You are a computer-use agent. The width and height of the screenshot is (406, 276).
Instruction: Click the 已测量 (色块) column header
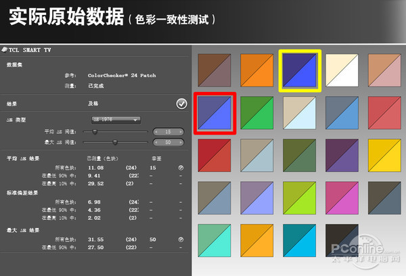click(x=103, y=158)
